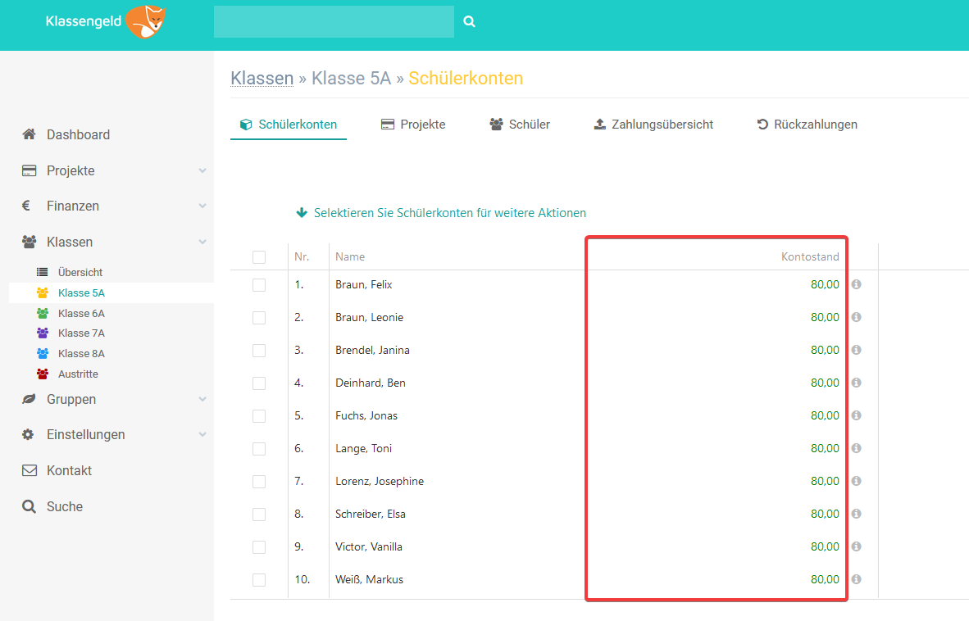Click into the top search field
Image resolution: width=969 pixels, height=621 pixels.
(x=334, y=21)
